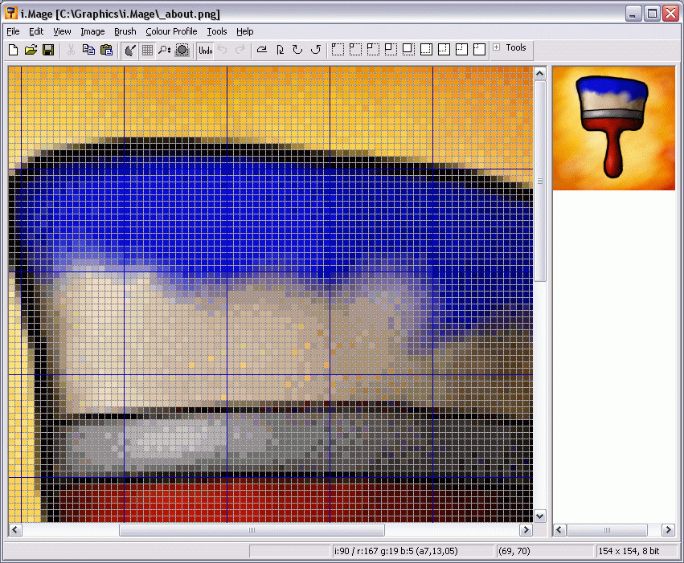The width and height of the screenshot is (684, 563).
Task: Open the Edit menu
Action: 36,31
